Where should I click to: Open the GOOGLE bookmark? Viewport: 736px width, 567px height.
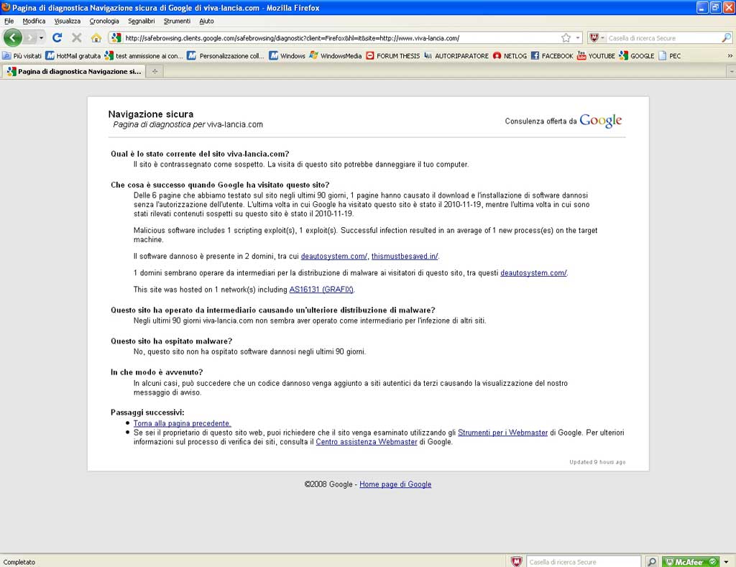point(637,56)
